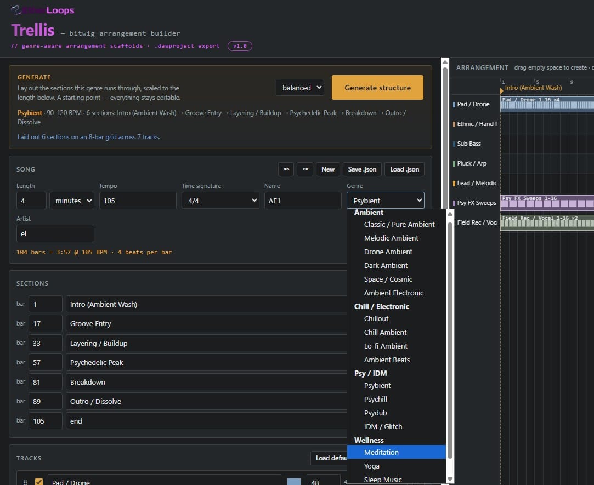Collapse the Psybient genre dropdown

tap(385, 201)
